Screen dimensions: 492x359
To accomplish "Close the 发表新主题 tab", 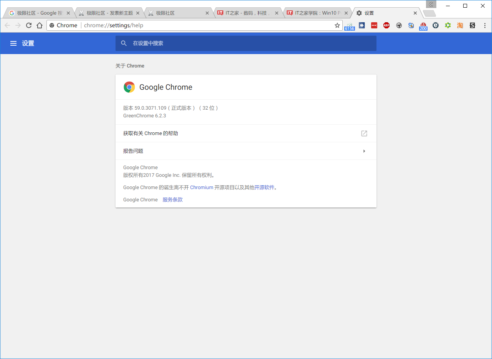I will click(138, 13).
